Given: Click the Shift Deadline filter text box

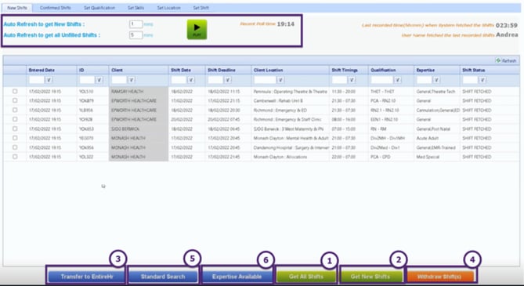Looking at the screenshot, I should point(215,80).
